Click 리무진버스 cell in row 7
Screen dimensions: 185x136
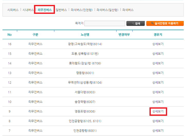[36, 131]
